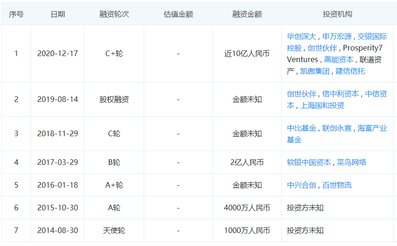
Task: Click 投资方未知 in the A轮 row
Action: point(305,208)
